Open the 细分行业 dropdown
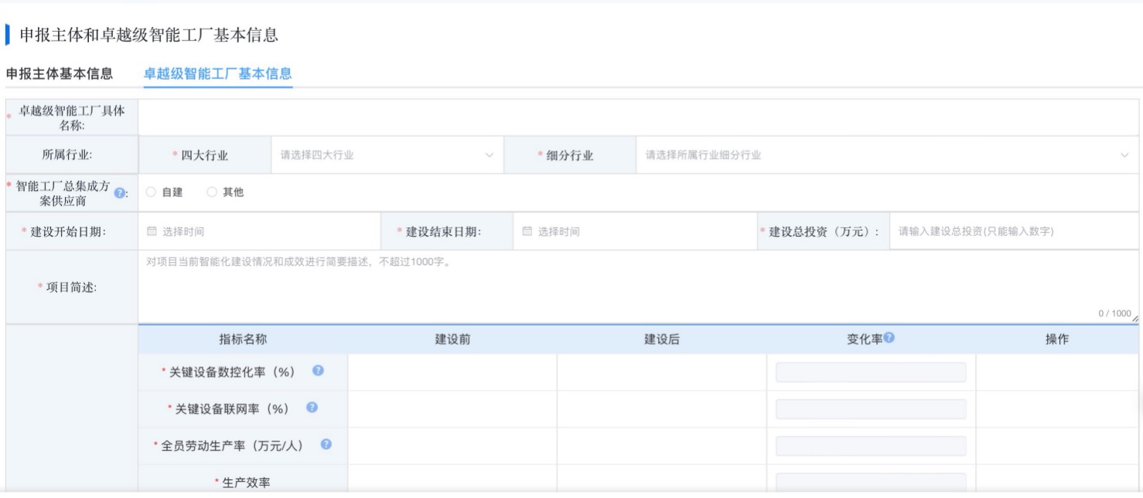This screenshot has height=498, width=1143. tap(887, 155)
